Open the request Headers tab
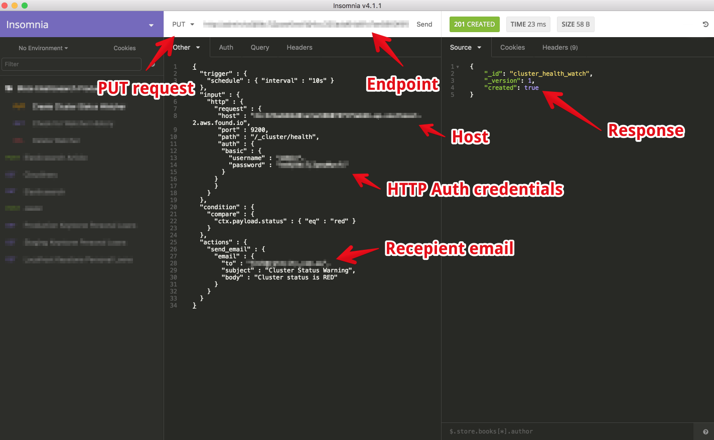The width and height of the screenshot is (714, 440). tap(299, 47)
